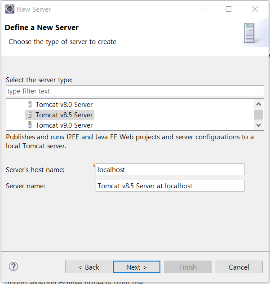This screenshot has height=284, width=270.
Task: Click the < Back button
Action: tap(89, 267)
